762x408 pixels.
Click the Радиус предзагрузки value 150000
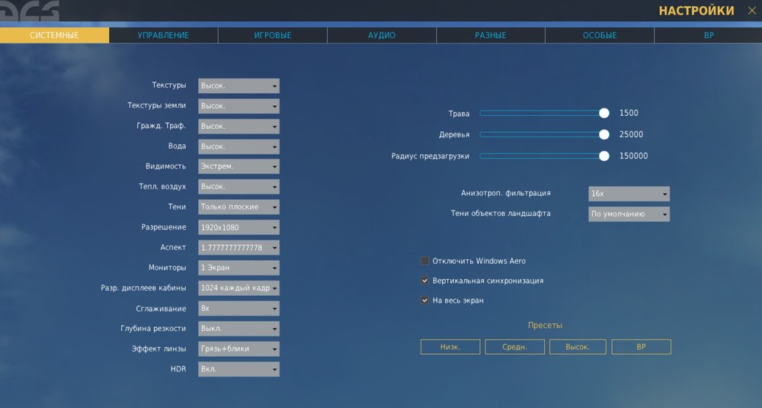pos(634,156)
